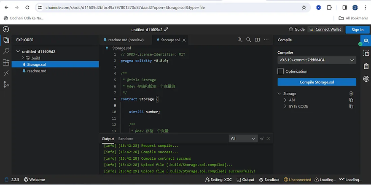This screenshot has width=371, height=185.
Task: Open the Extensions icon in activity bar
Action: coord(6,62)
